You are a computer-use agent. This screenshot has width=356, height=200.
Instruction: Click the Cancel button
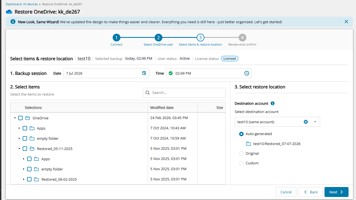(x=286, y=192)
